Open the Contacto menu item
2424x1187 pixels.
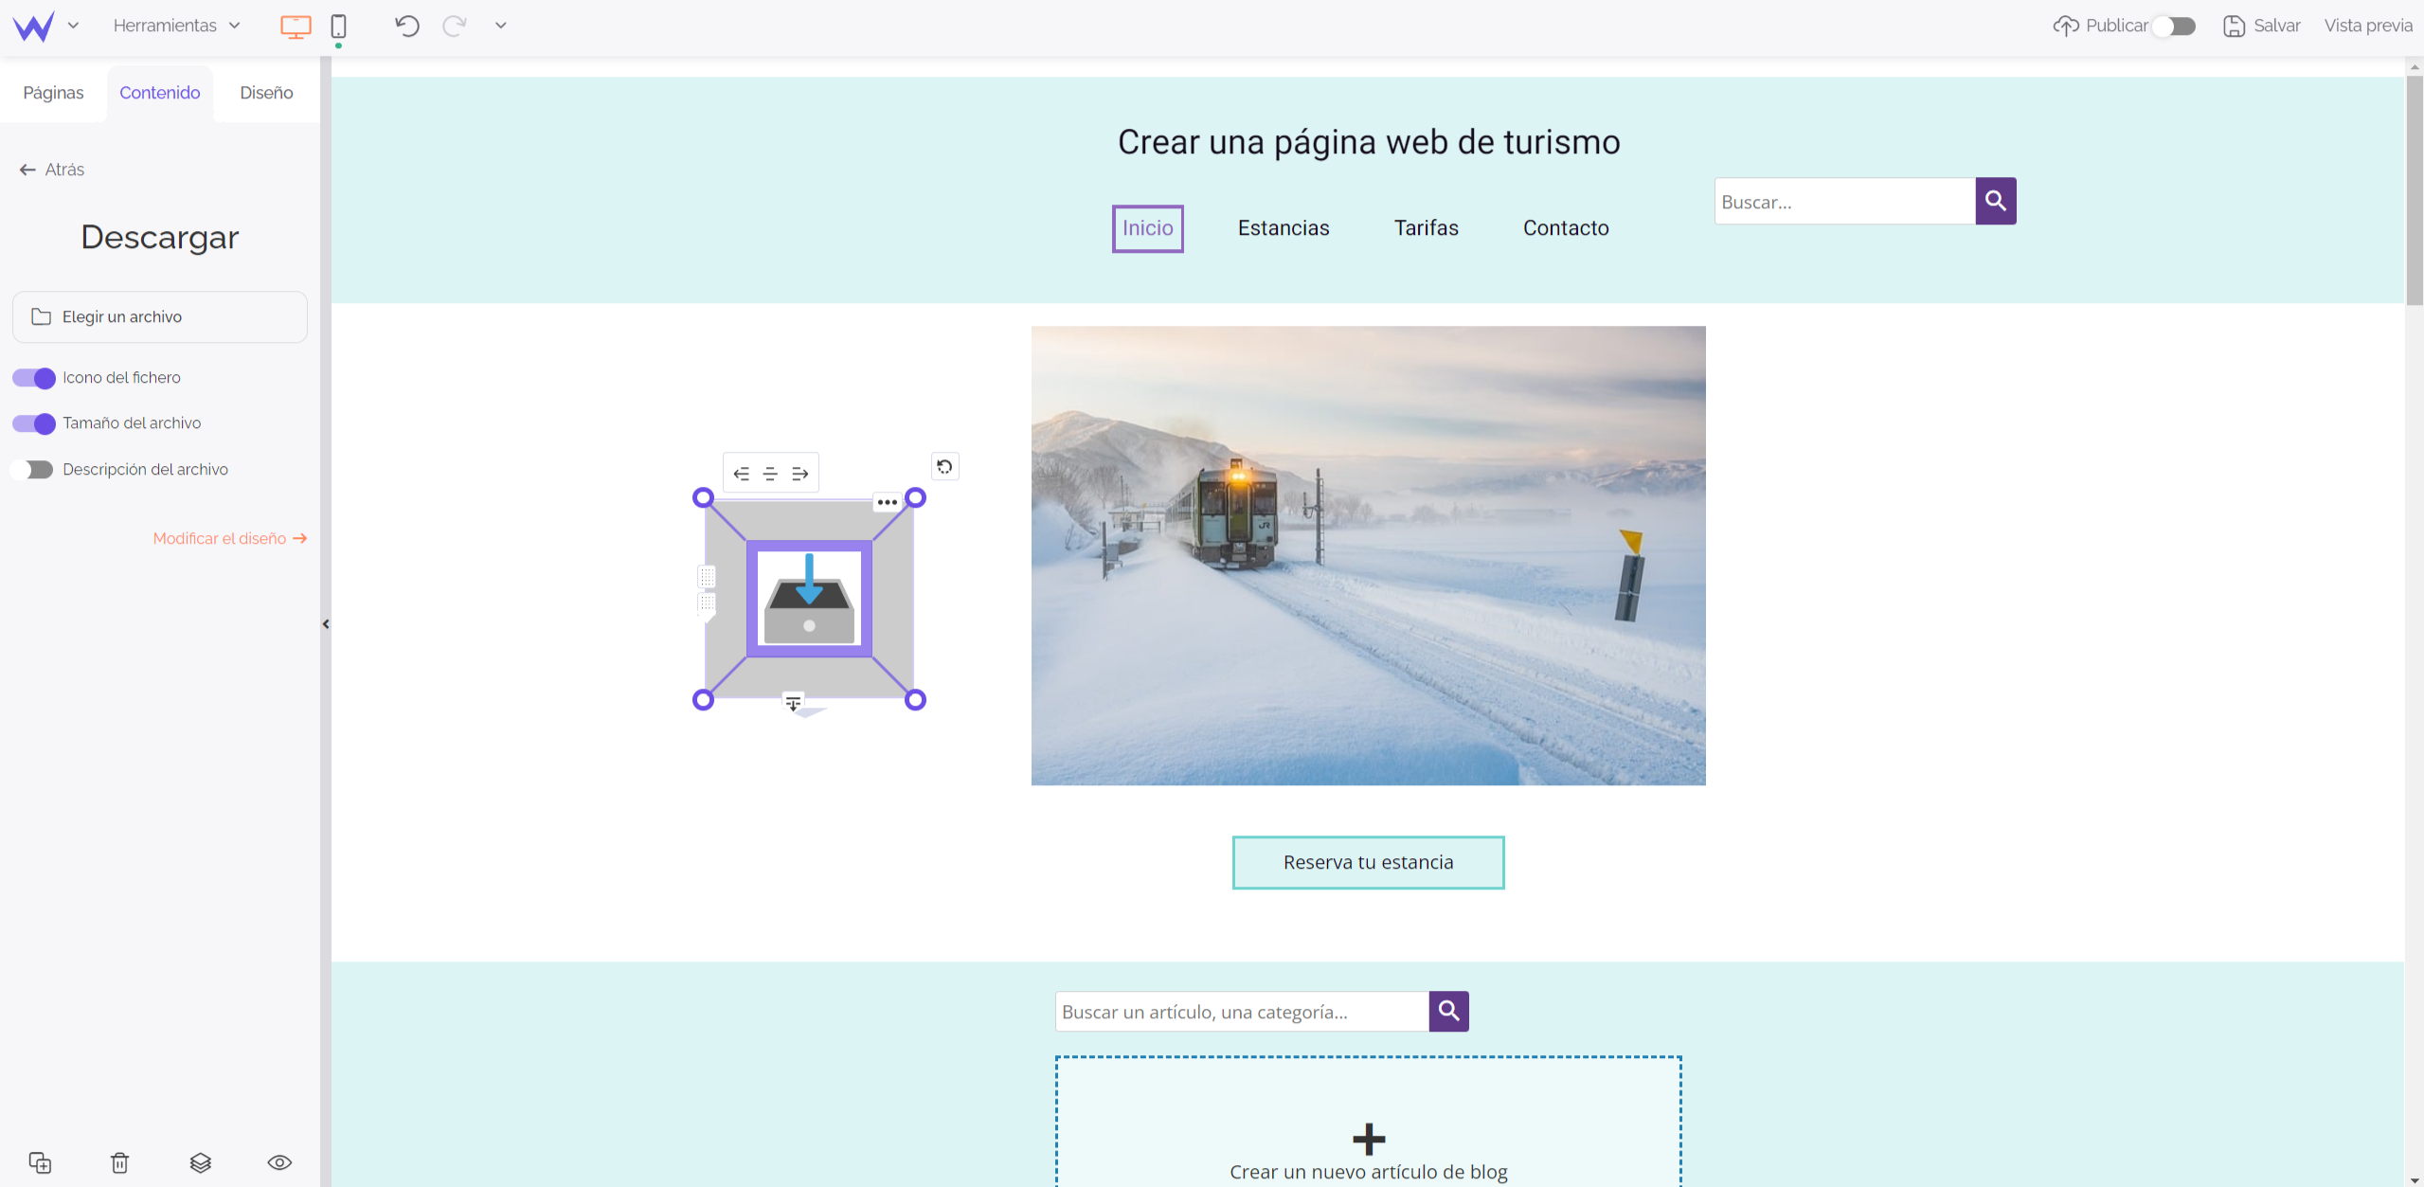pyautogui.click(x=1566, y=228)
